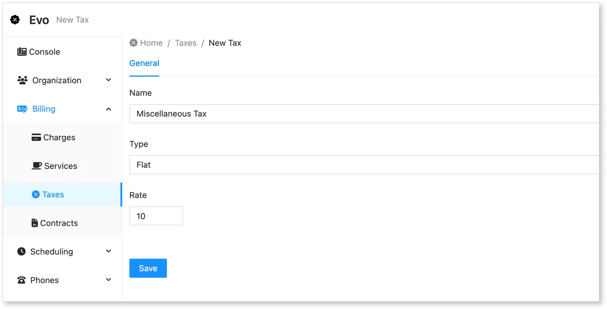Expand the Phones menu chevron
This screenshot has width=607, height=309.
pyautogui.click(x=108, y=280)
